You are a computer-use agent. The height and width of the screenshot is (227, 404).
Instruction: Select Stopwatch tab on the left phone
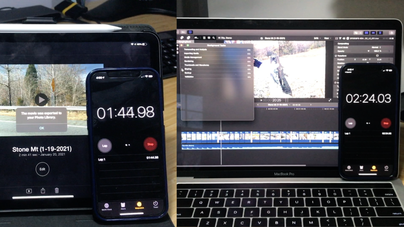(x=139, y=205)
